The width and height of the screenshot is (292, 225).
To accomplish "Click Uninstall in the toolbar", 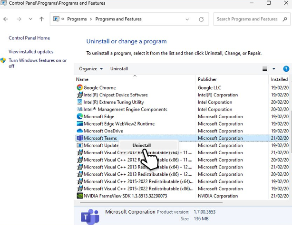I will click(x=119, y=69).
